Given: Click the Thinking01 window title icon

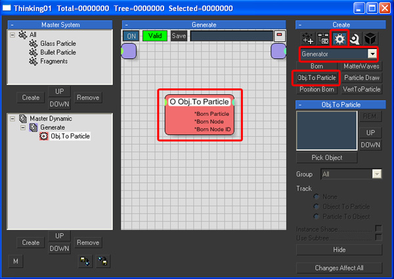Looking at the screenshot, I should [x=7, y=8].
